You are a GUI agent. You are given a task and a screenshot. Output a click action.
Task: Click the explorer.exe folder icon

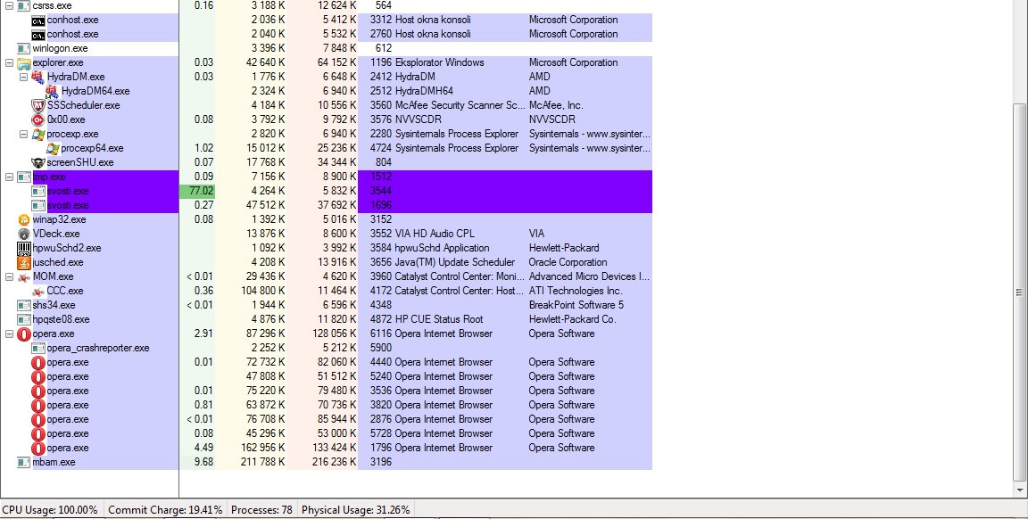[x=23, y=63]
